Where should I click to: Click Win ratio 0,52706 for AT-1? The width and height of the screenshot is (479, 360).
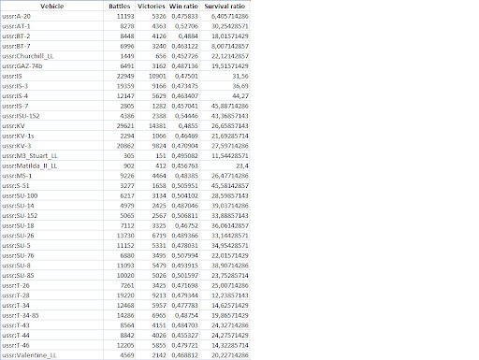coord(186,26)
